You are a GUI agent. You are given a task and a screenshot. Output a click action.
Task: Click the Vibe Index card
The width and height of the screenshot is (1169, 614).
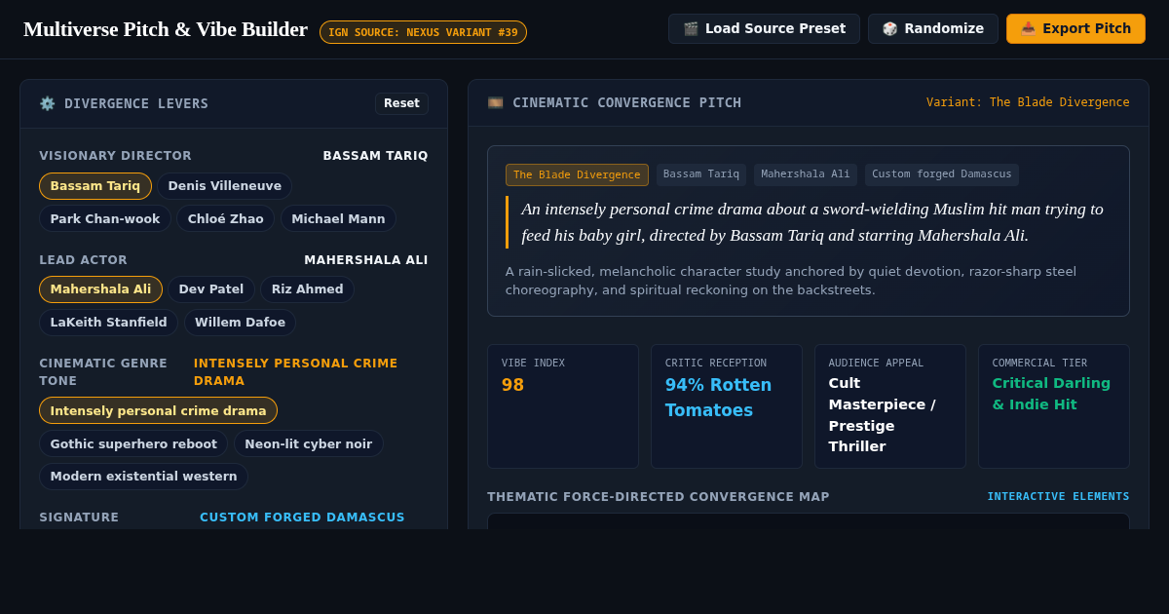coord(563,406)
